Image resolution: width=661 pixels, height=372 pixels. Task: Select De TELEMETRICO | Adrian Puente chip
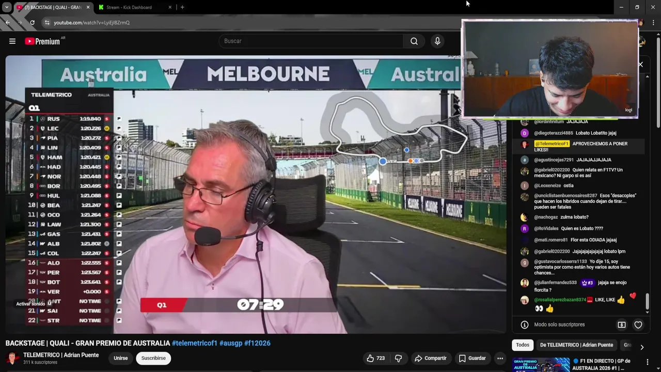coord(576,345)
